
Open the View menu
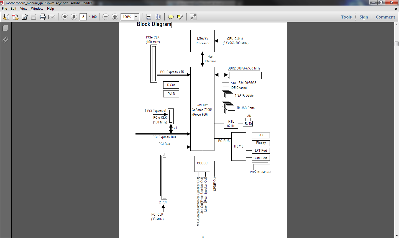(x=24, y=9)
